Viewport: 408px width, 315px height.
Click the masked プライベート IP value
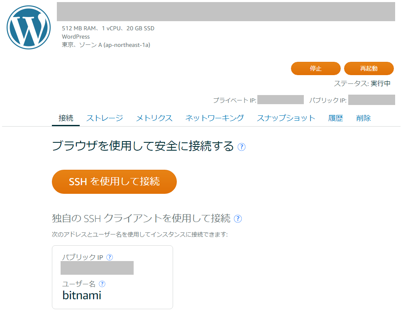(x=281, y=100)
